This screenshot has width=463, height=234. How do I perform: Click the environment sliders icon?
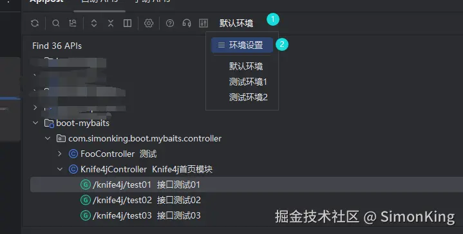[x=203, y=23]
